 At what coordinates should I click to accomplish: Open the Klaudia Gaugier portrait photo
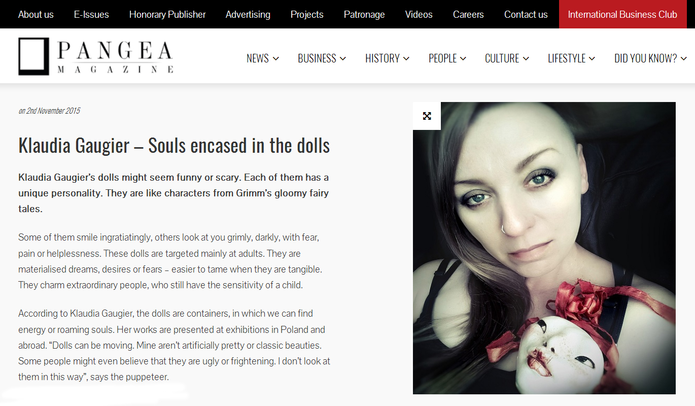point(544,248)
